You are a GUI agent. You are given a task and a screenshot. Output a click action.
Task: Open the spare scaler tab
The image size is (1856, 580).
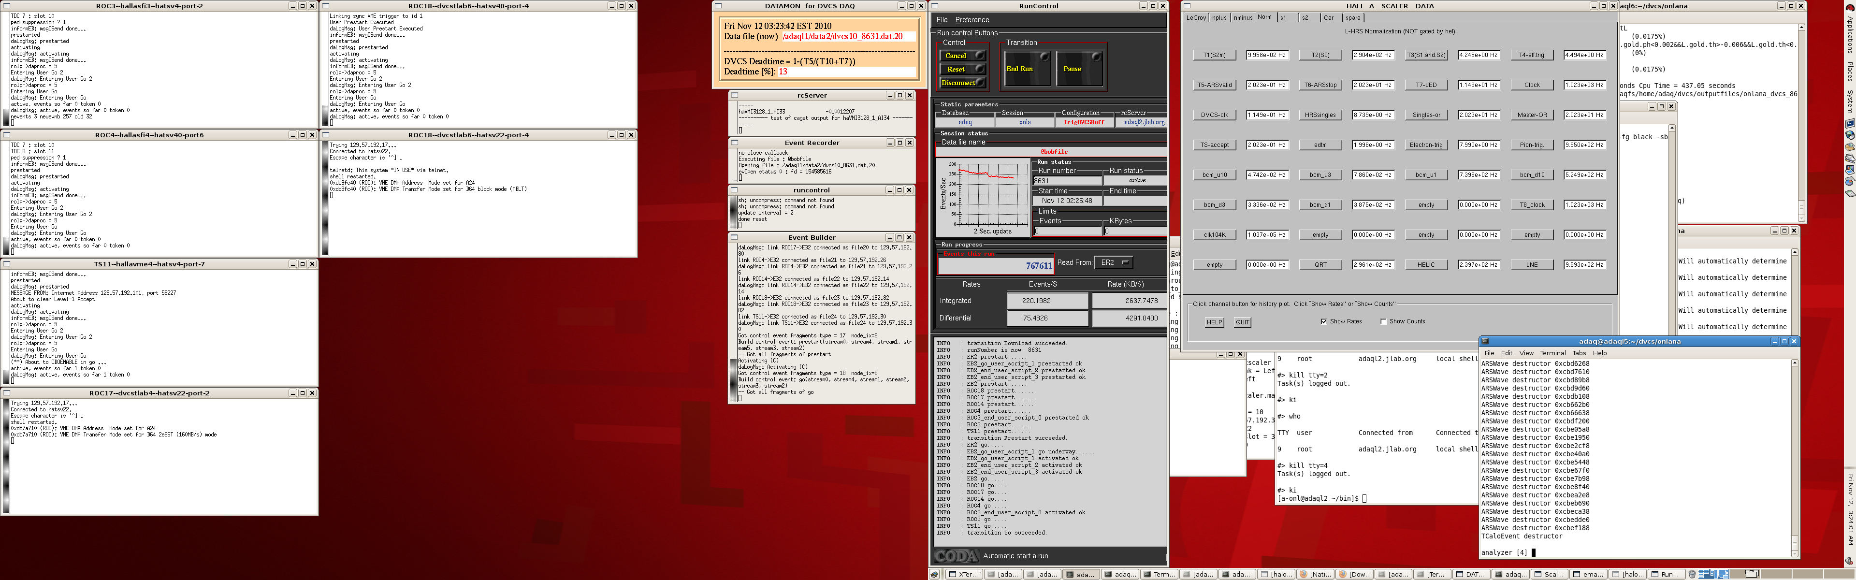point(1353,17)
